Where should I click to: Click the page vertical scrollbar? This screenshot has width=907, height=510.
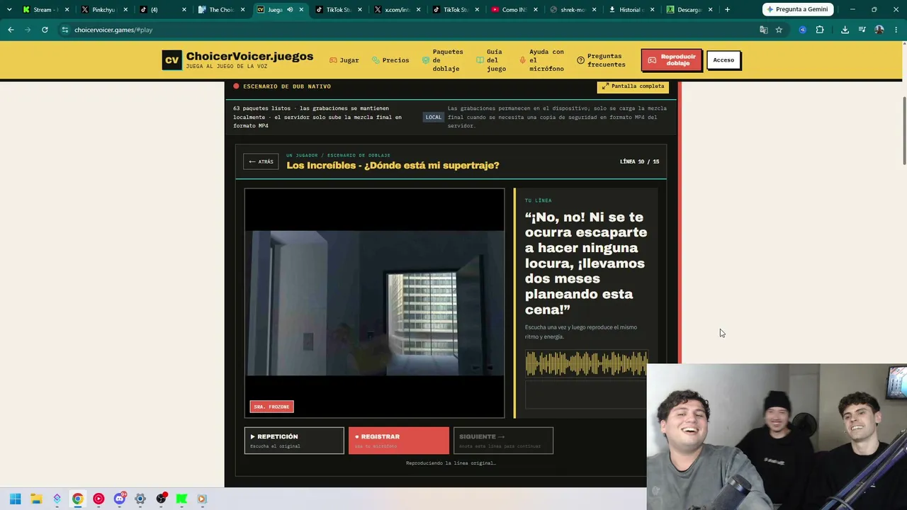tap(903, 131)
